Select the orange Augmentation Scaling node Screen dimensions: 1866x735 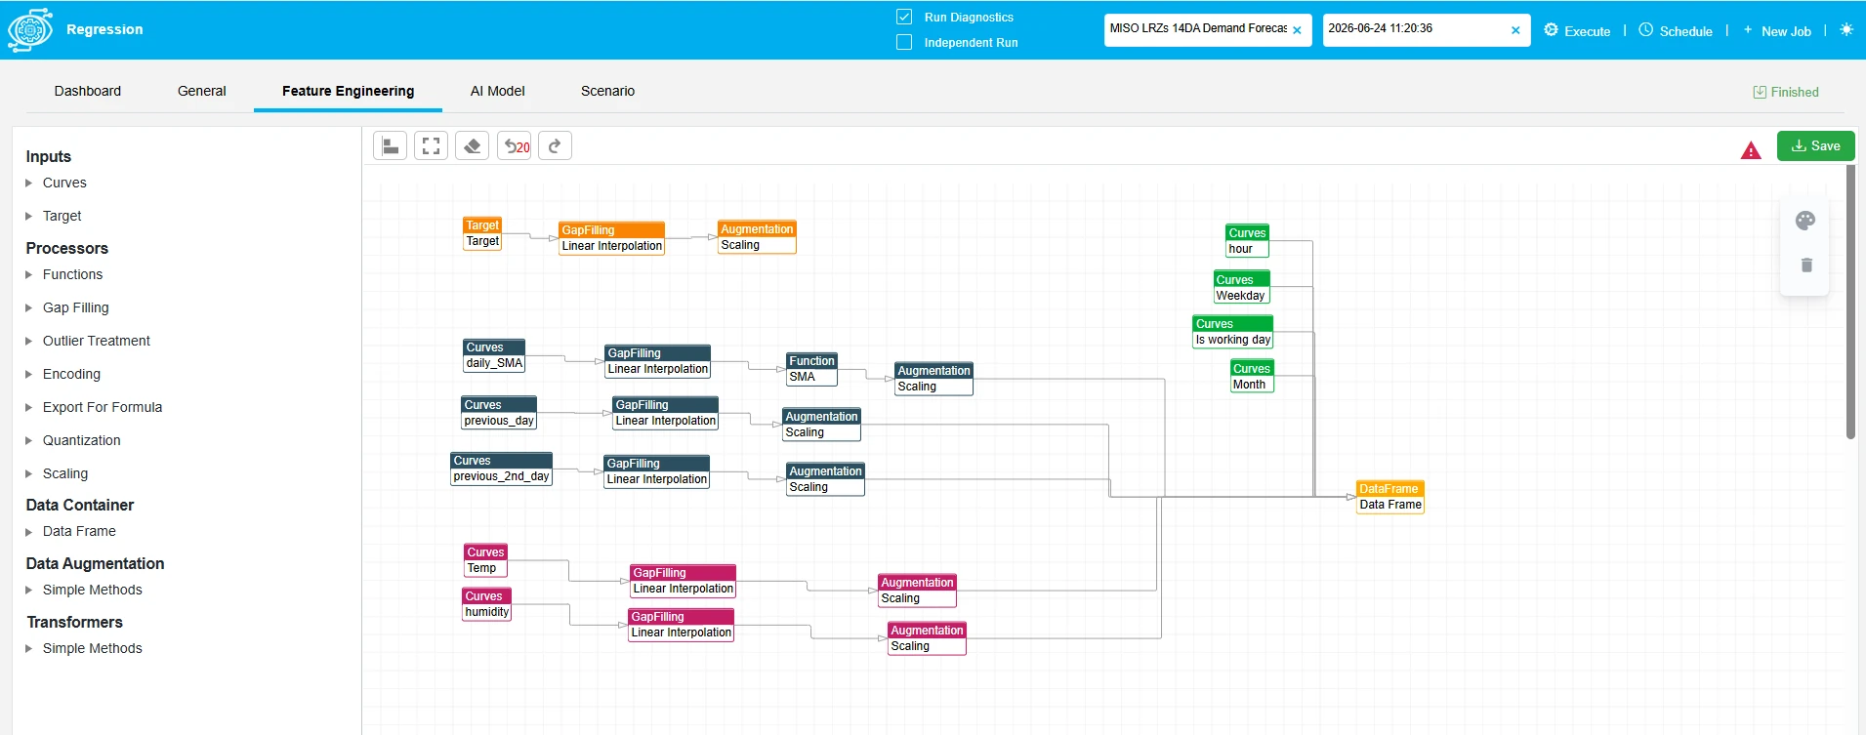coord(757,237)
